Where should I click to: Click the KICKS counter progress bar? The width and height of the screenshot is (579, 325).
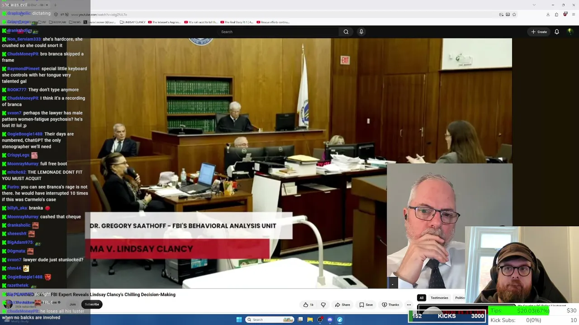tap(447, 316)
